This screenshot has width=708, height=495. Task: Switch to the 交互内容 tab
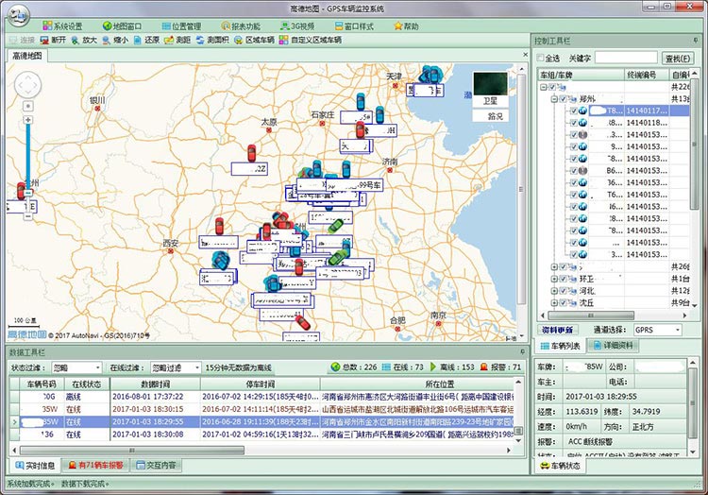click(156, 465)
